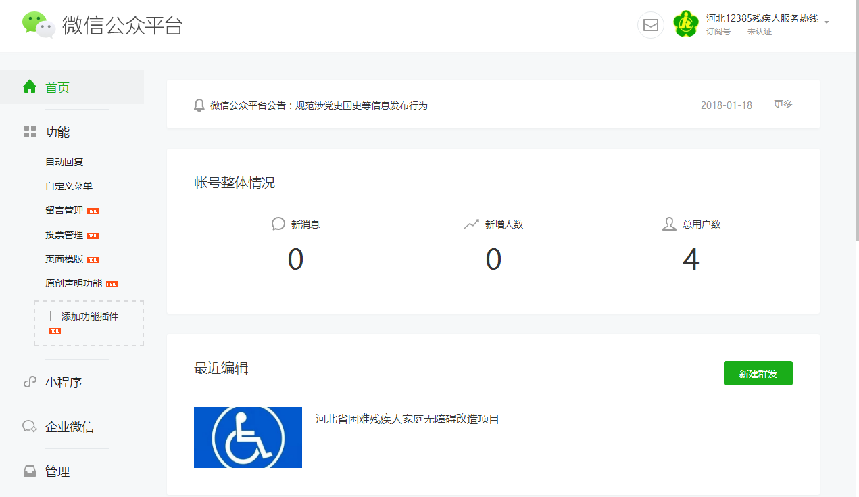Go to 留言管理 menu item

pyautogui.click(x=64, y=210)
